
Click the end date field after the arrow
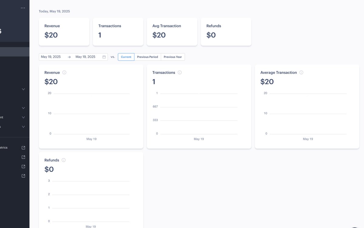coord(86,57)
